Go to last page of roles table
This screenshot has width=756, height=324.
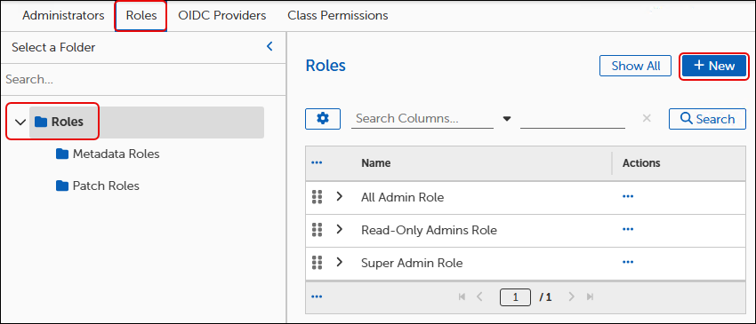[x=589, y=297]
